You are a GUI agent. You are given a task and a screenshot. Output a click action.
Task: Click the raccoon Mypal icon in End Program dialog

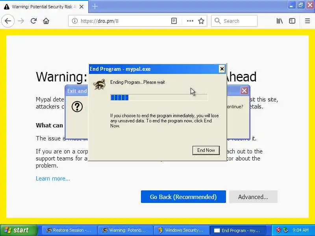(x=100, y=85)
